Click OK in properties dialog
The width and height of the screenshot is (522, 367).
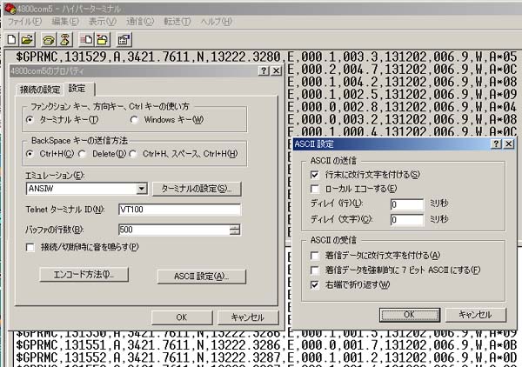(x=182, y=317)
